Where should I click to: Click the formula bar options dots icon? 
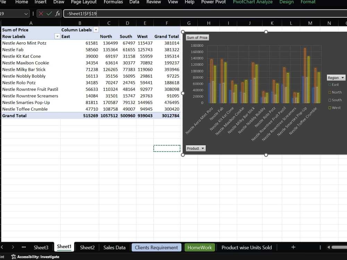coord(33,14)
